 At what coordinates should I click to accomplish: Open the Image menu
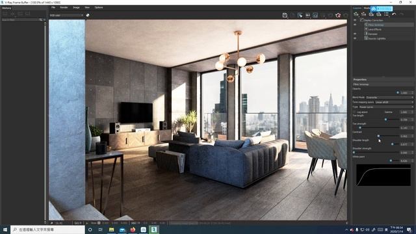pyautogui.click(x=76, y=7)
